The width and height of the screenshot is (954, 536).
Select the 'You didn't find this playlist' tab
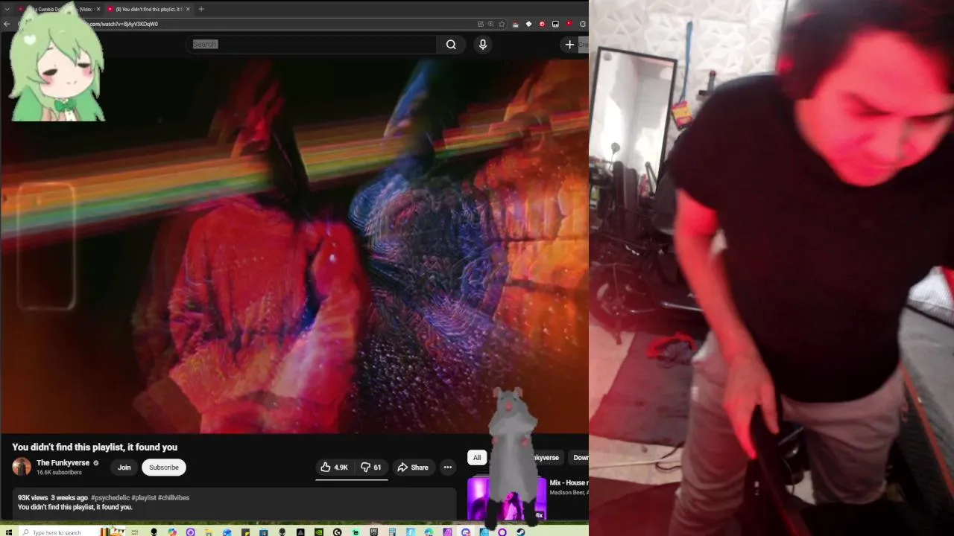coord(148,9)
